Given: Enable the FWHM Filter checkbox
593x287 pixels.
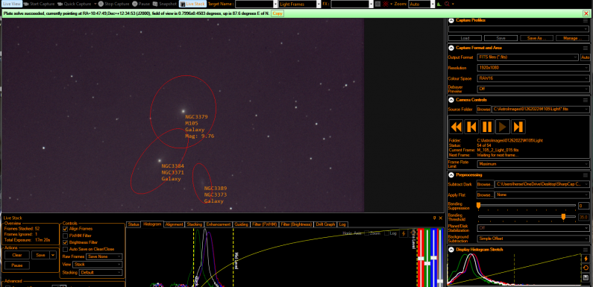Looking at the screenshot, I should 66,236.
